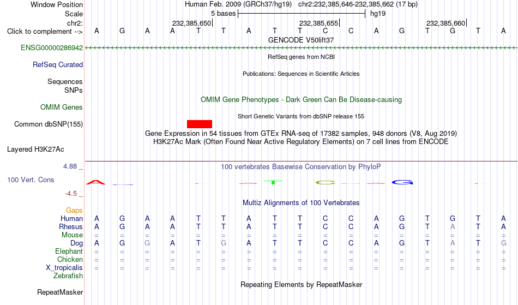Viewport: 518px width, 305px height.
Task: Click the Scale track label
Action: click(74, 14)
